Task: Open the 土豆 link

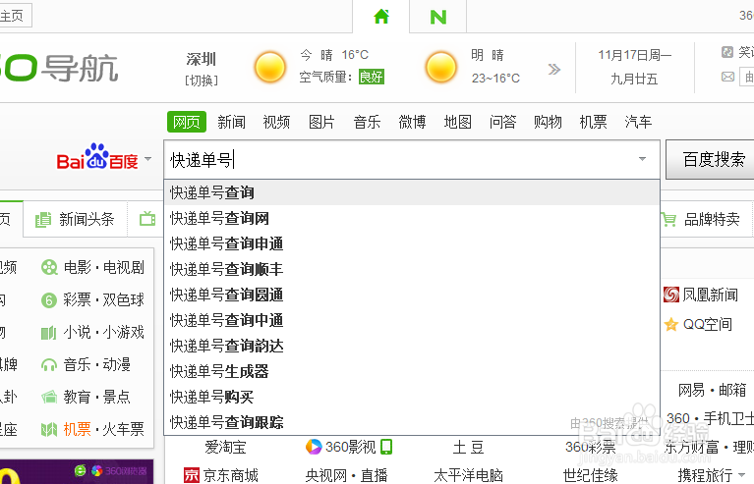Action: (468, 447)
